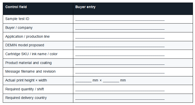This screenshot has width=195, height=105.
Task: Select the Required delivery country label
Action: click(x=26, y=98)
